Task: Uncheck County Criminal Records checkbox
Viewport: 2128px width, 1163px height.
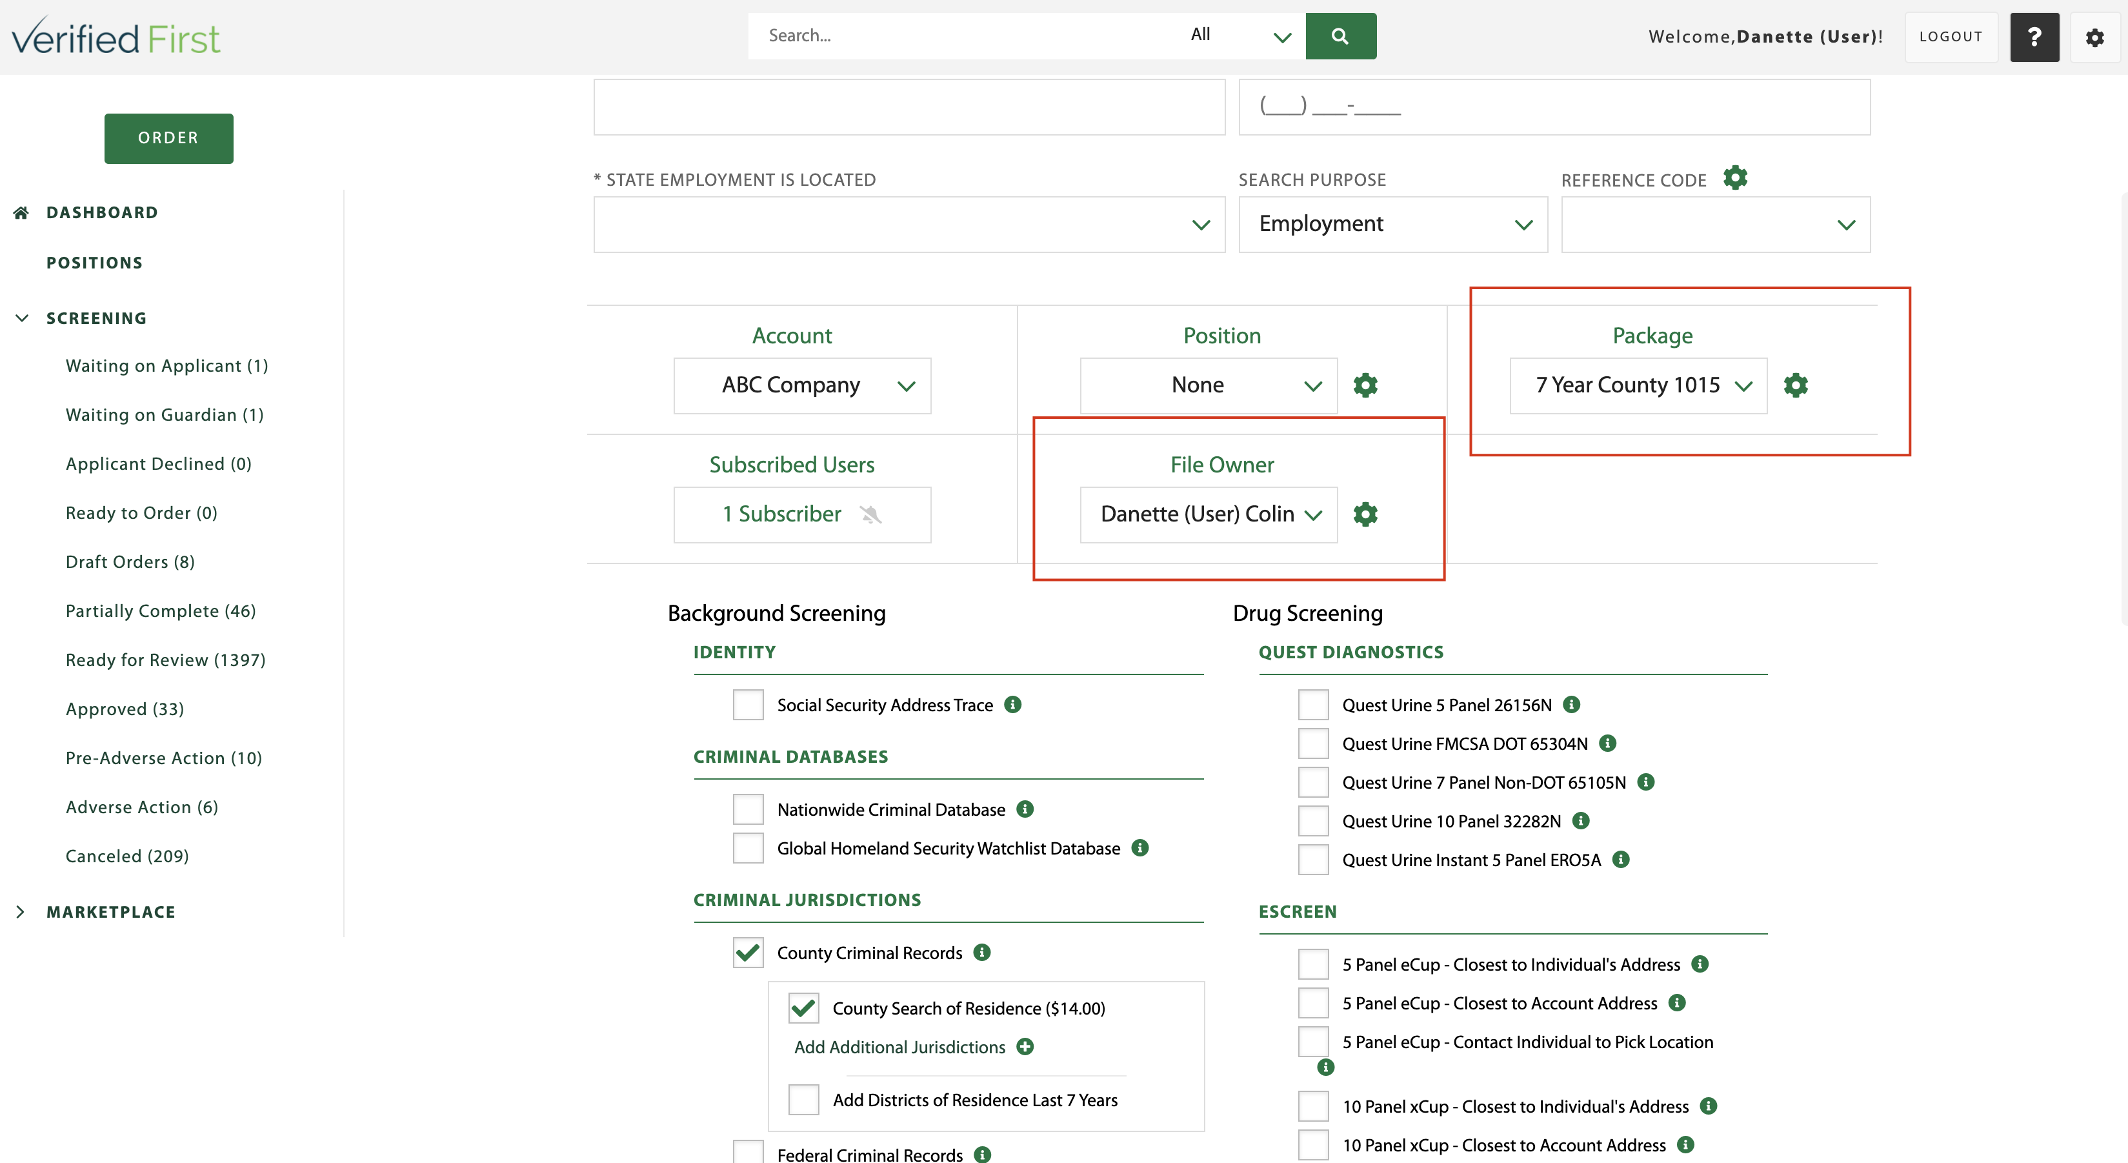Action: 748,953
